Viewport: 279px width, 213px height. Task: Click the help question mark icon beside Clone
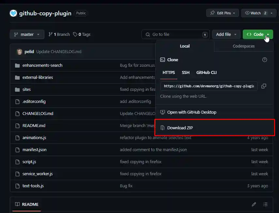(265, 60)
